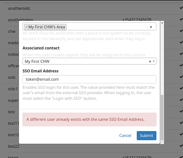Screen dimensions: 183x158
Task: Click the SSO Email Address input field
Action: [x=89, y=79]
